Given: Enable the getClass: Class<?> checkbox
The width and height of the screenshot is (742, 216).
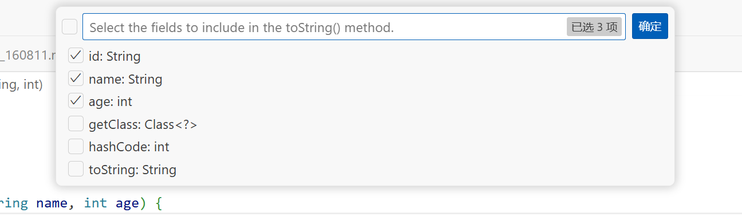Looking at the screenshot, I should click(x=76, y=124).
